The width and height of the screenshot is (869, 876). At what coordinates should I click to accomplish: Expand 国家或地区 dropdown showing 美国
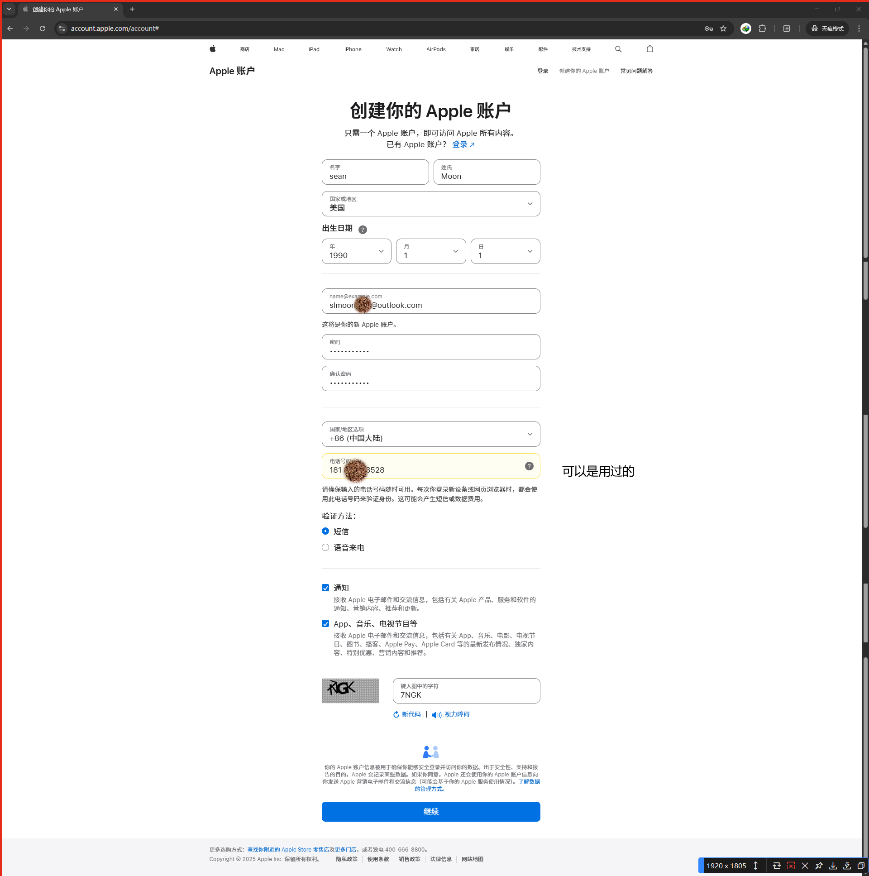(x=430, y=204)
